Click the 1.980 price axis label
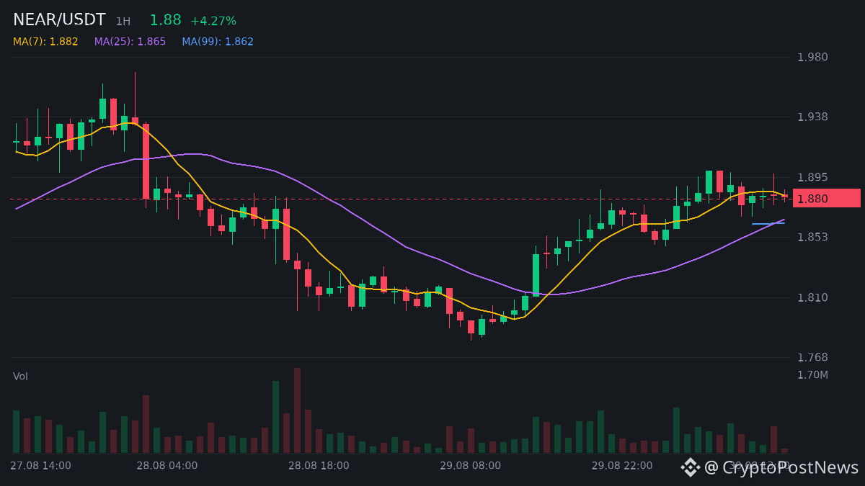Image resolution: width=865 pixels, height=486 pixels. pos(812,57)
